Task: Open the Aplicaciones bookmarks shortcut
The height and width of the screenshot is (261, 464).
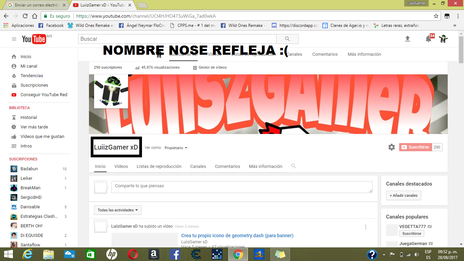Action: pyautogui.click(x=19, y=25)
